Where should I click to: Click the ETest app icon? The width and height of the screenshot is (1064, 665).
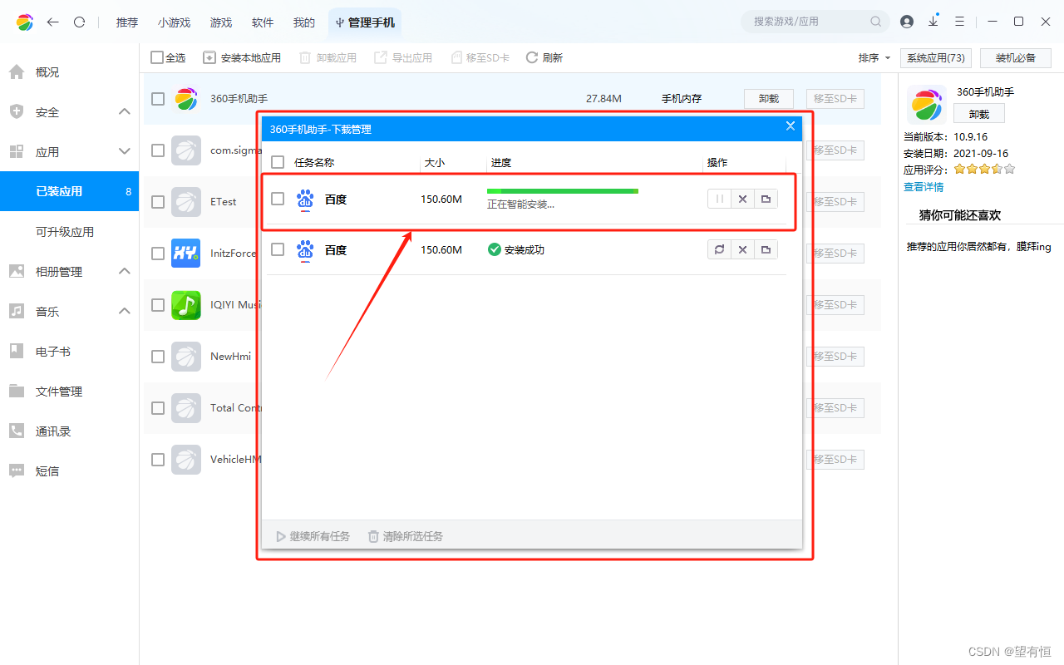pos(186,202)
